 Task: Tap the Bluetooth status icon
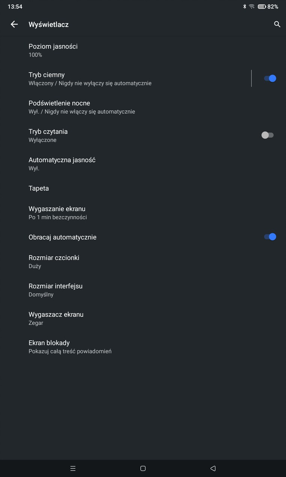[x=244, y=7]
